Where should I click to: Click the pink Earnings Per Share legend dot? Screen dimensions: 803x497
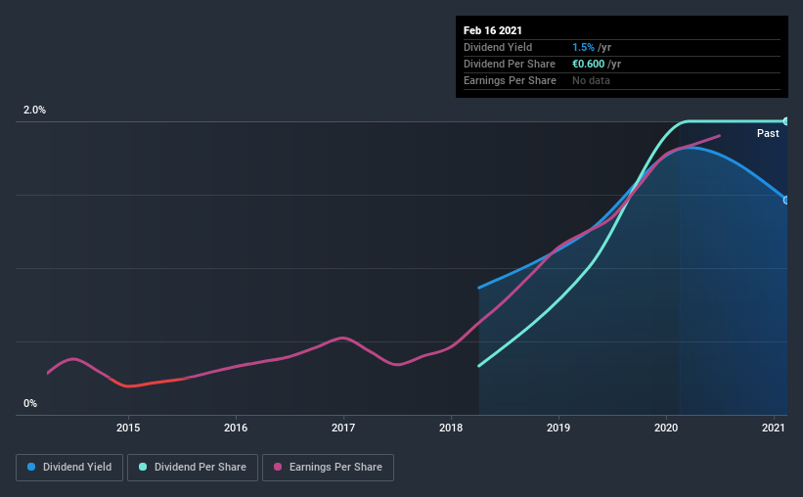tap(278, 467)
